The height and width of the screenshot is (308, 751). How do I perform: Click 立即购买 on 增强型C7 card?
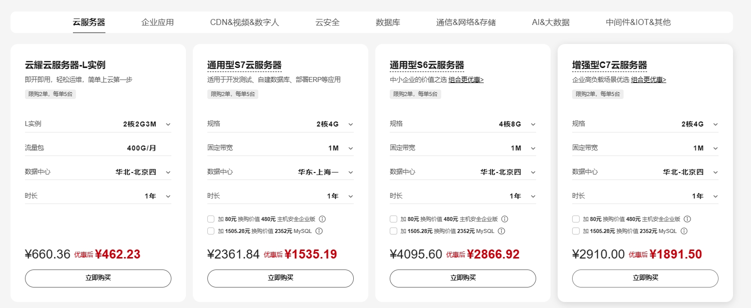pos(645,278)
